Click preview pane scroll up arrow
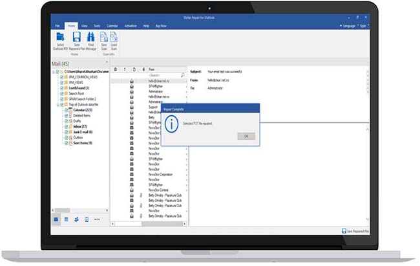420x266 pixels. pyautogui.click(x=367, y=129)
